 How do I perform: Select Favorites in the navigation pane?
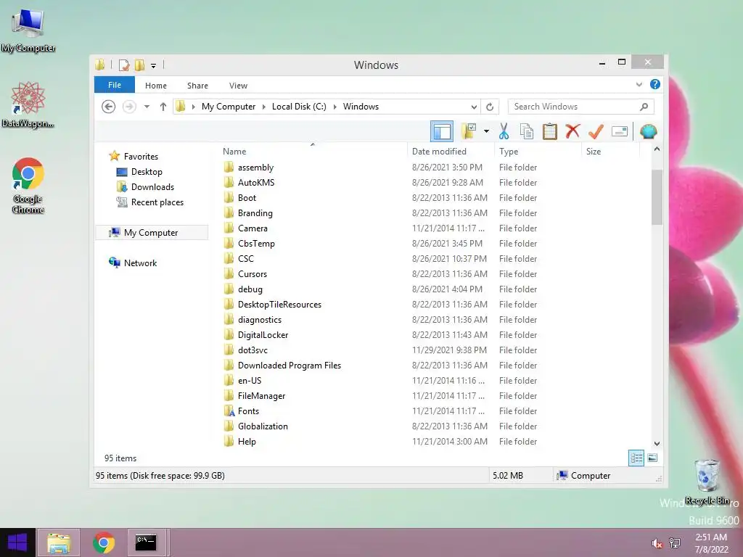click(141, 157)
